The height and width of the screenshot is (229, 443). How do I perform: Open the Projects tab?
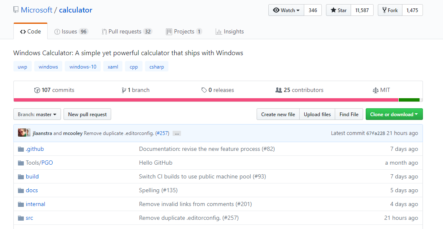184,32
